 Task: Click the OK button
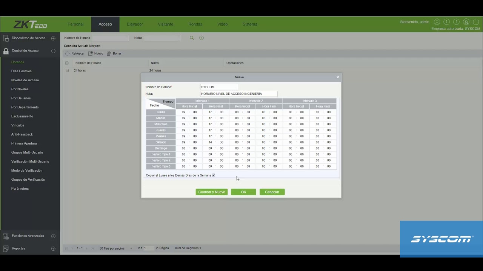coord(243,192)
